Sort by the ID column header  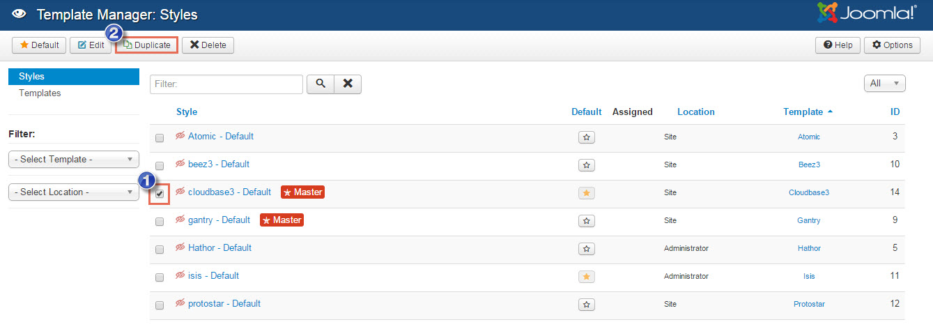click(895, 112)
